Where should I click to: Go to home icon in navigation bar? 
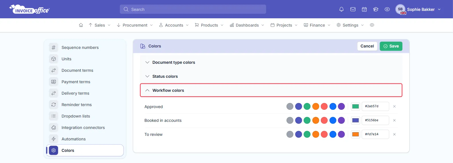(x=81, y=25)
